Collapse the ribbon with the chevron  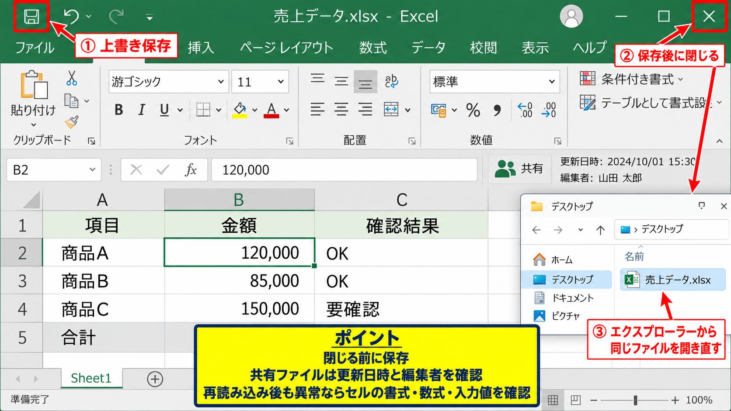720,141
